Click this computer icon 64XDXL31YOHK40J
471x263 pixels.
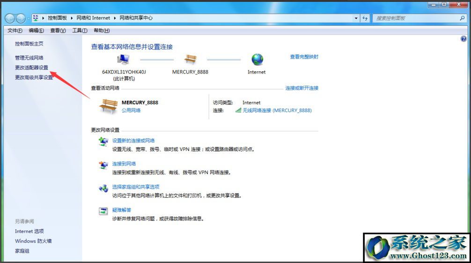pos(123,60)
